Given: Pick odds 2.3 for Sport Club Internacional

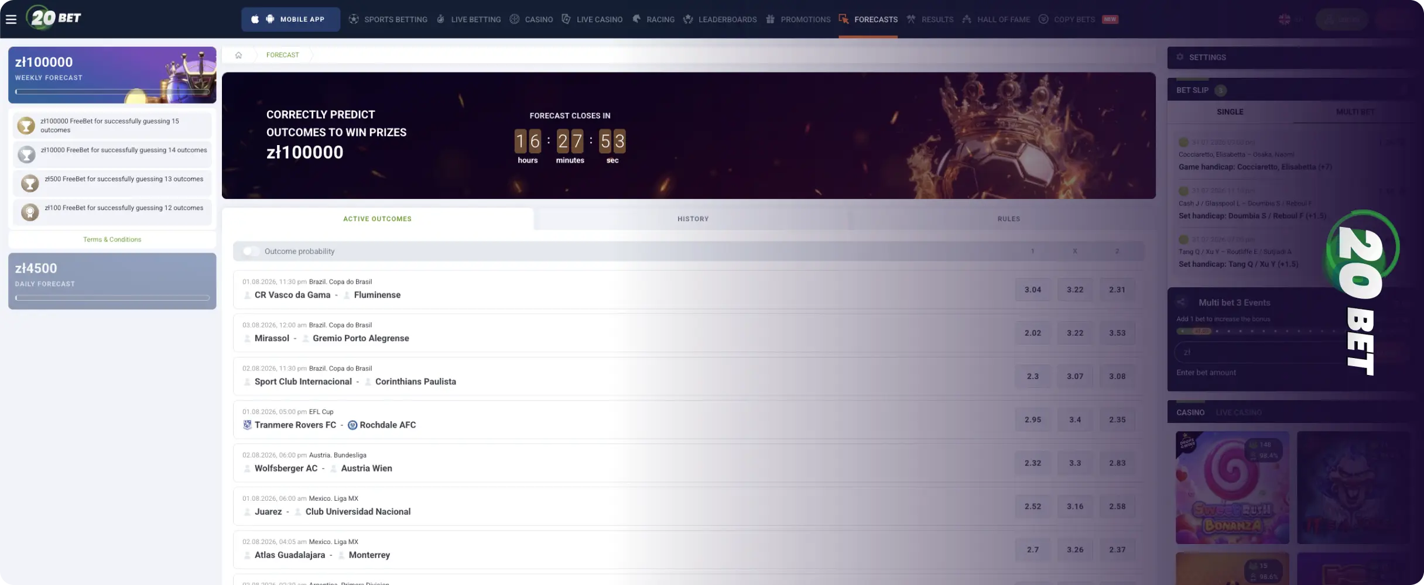Looking at the screenshot, I should pos(1033,376).
